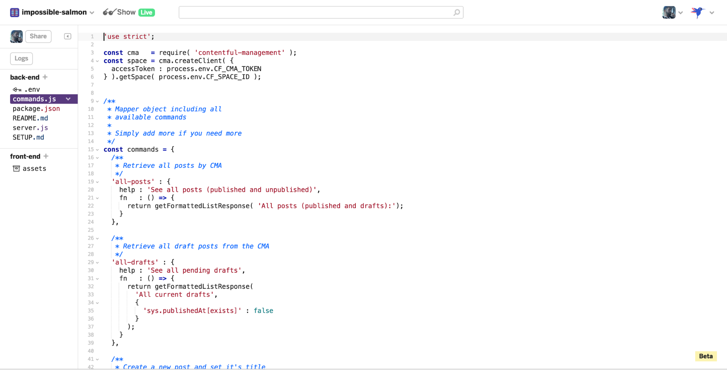Open server.js file
The image size is (727, 370).
30,128
